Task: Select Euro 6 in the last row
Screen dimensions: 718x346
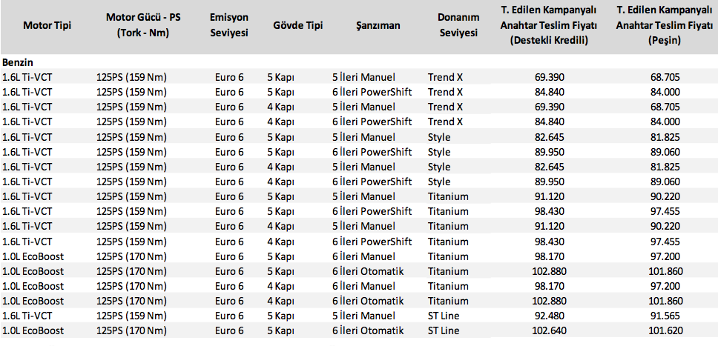Action: [229, 331]
